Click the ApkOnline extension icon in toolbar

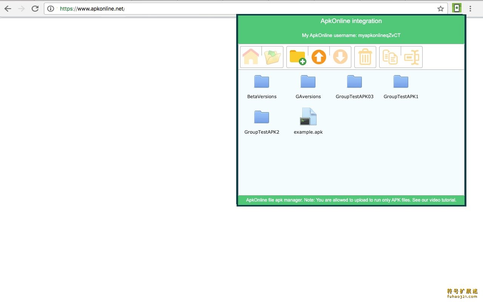[x=457, y=8]
